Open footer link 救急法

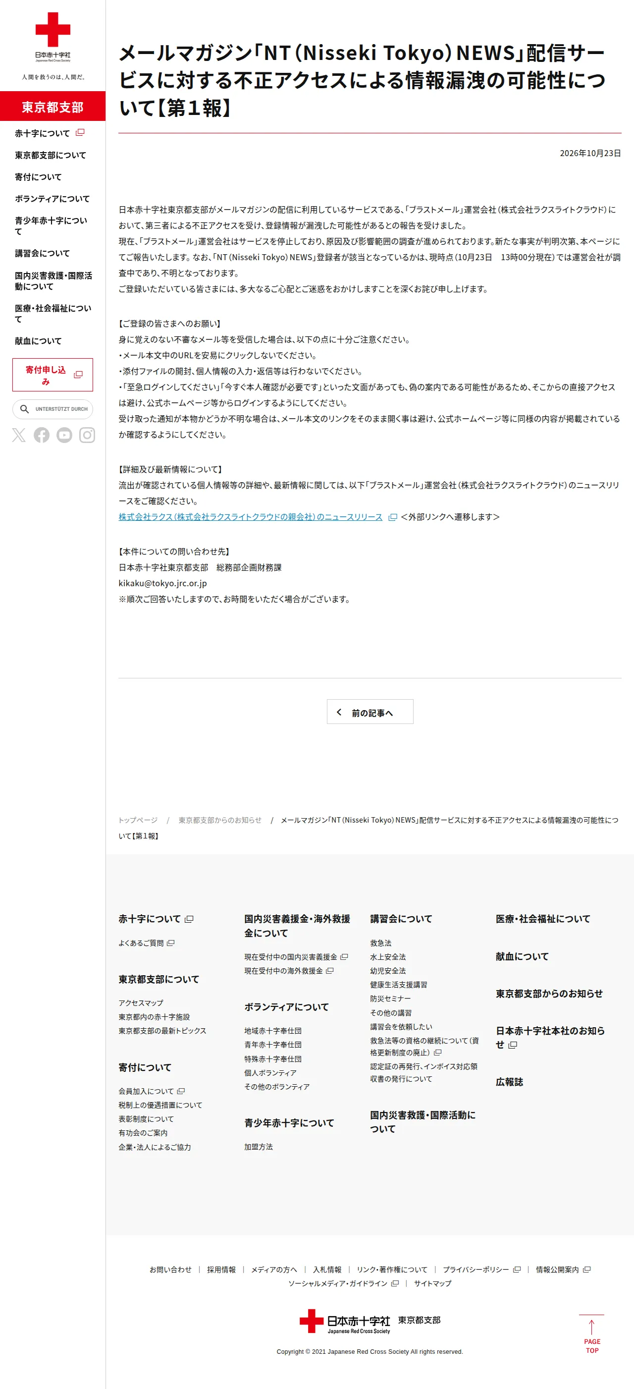(380, 943)
